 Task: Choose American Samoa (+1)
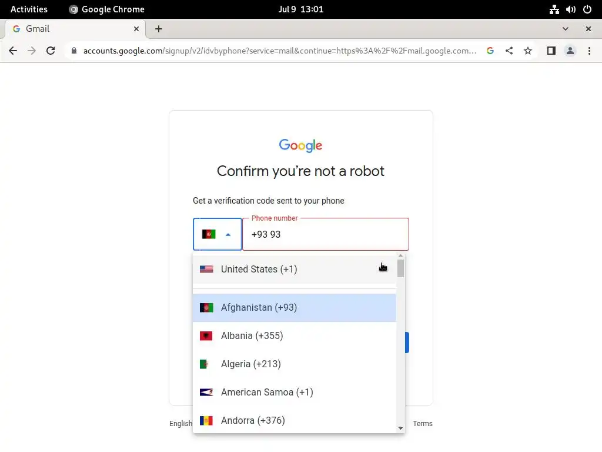pos(294,392)
